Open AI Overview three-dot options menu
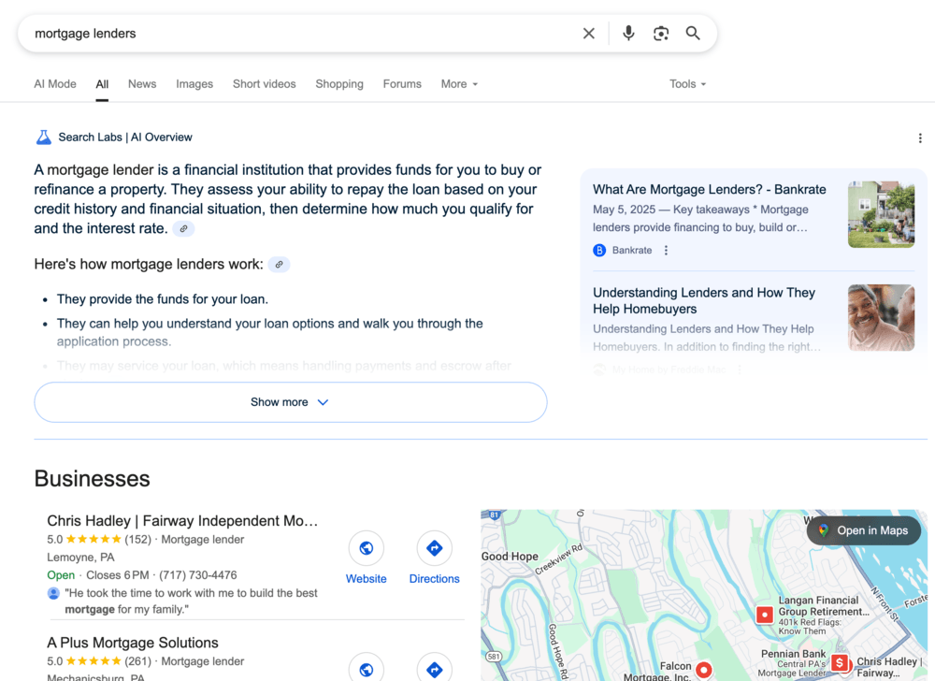The height and width of the screenshot is (681, 935). coord(920,138)
